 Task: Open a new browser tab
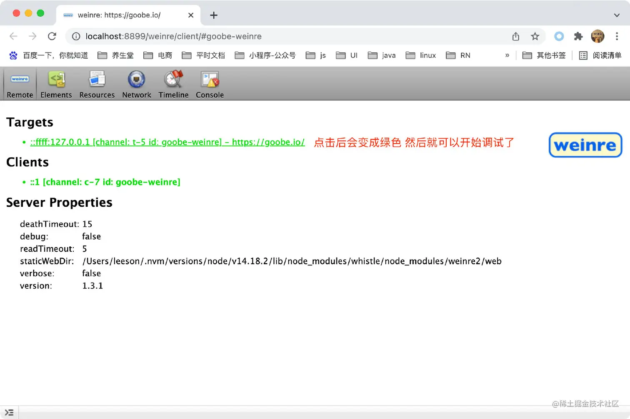point(214,15)
